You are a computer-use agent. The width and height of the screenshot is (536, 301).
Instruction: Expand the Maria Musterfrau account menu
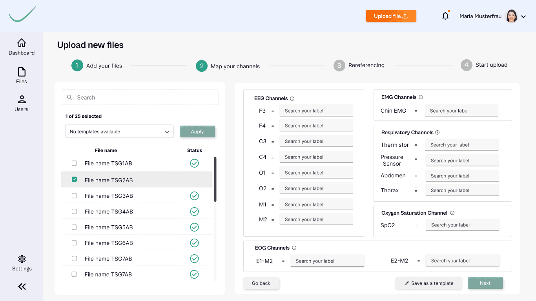[524, 16]
